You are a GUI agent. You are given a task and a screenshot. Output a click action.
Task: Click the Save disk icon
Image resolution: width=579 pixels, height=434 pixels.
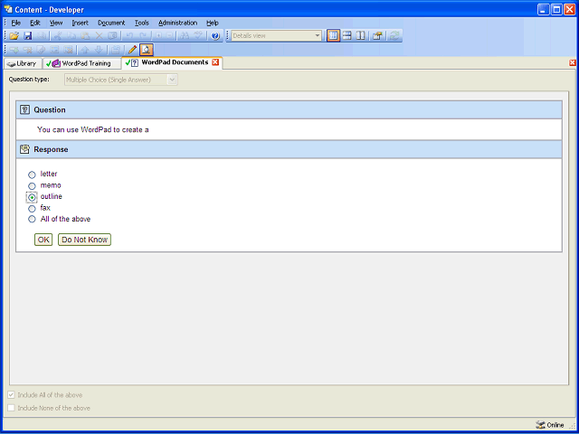(x=28, y=36)
